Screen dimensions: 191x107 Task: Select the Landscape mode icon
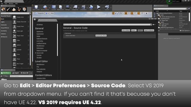tap(14, 10)
